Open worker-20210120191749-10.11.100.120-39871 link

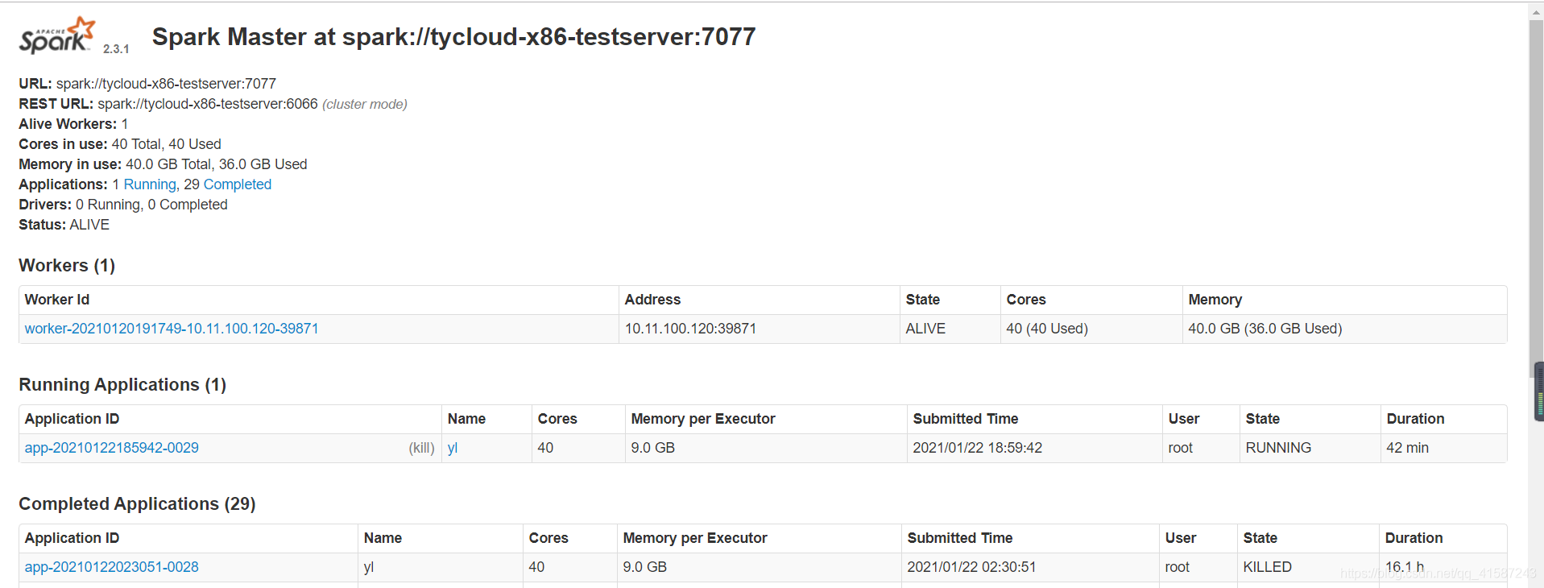tap(172, 329)
